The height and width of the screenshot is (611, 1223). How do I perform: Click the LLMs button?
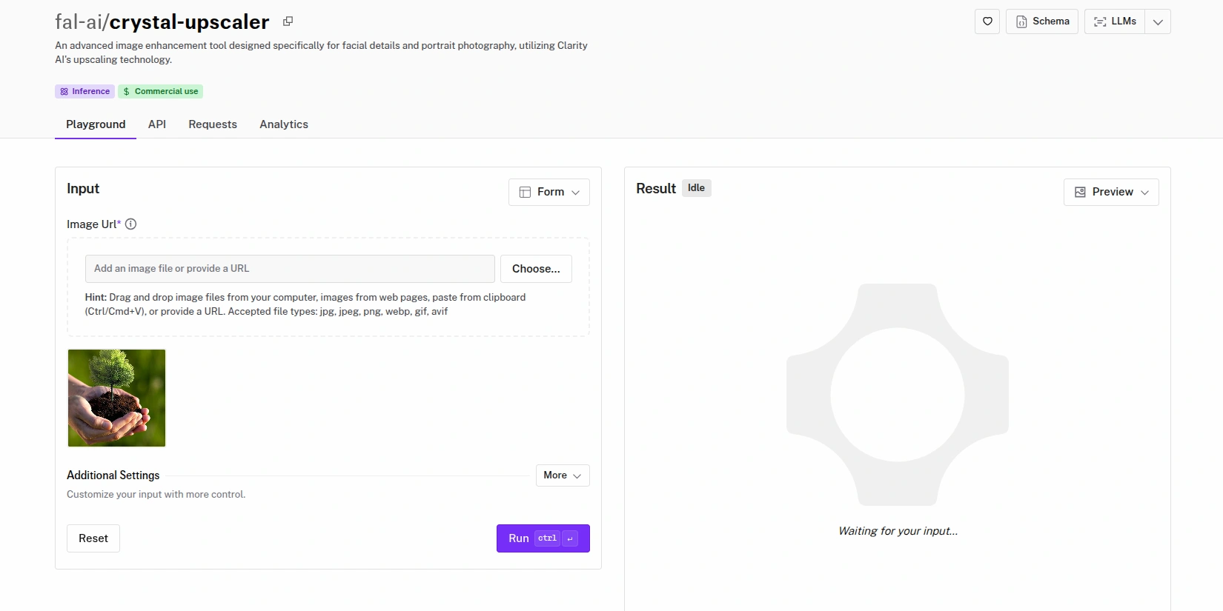1115,21
